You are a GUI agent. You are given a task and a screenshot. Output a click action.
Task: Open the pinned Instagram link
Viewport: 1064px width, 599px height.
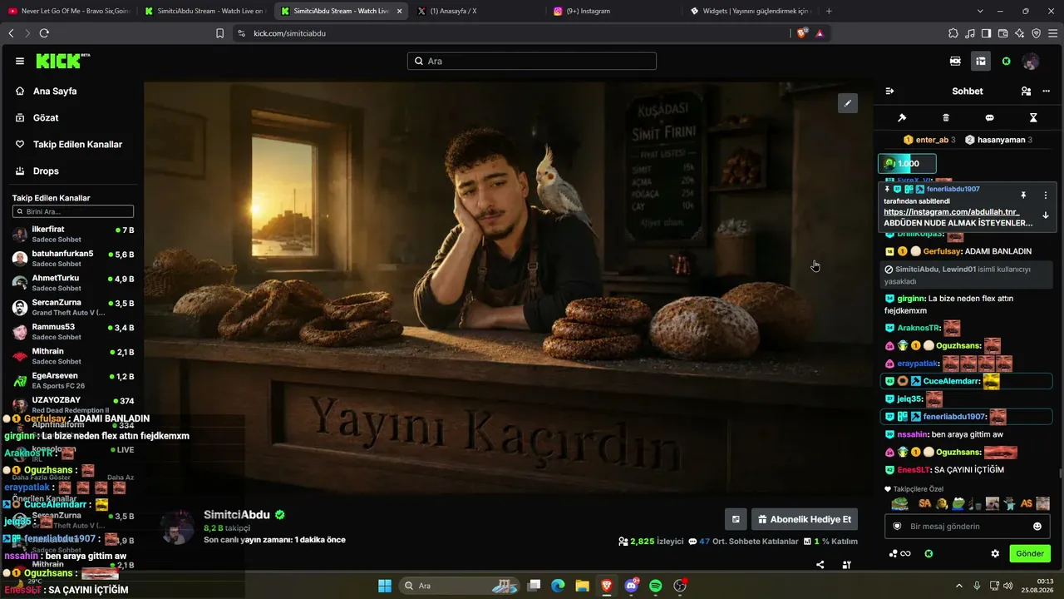tap(951, 212)
